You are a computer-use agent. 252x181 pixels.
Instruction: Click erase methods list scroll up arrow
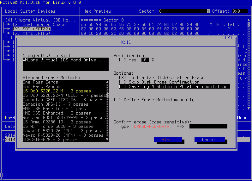coord(107,82)
